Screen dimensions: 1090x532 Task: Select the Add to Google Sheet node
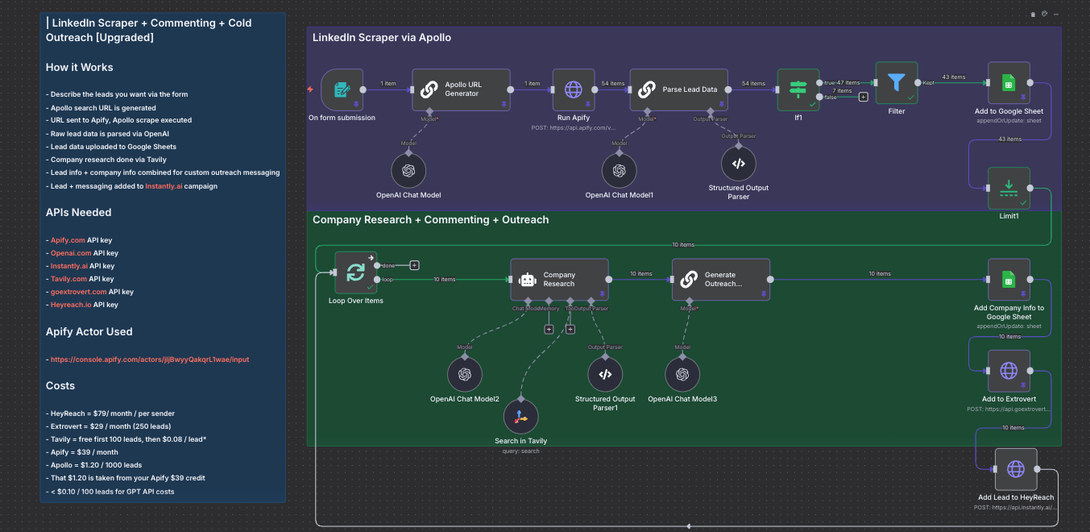tap(1009, 83)
